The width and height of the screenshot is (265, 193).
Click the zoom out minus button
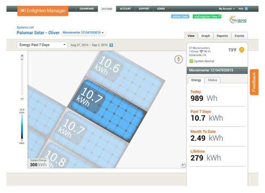pos(22,98)
